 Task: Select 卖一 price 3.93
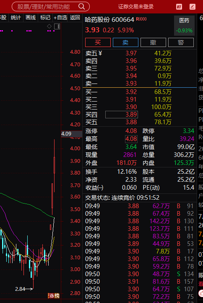(x=131, y=84)
